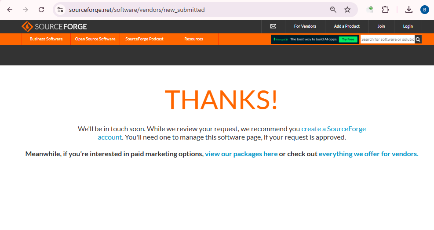The height and width of the screenshot is (230, 434).
Task: Bookmark this page with star icon
Action: pyautogui.click(x=347, y=10)
